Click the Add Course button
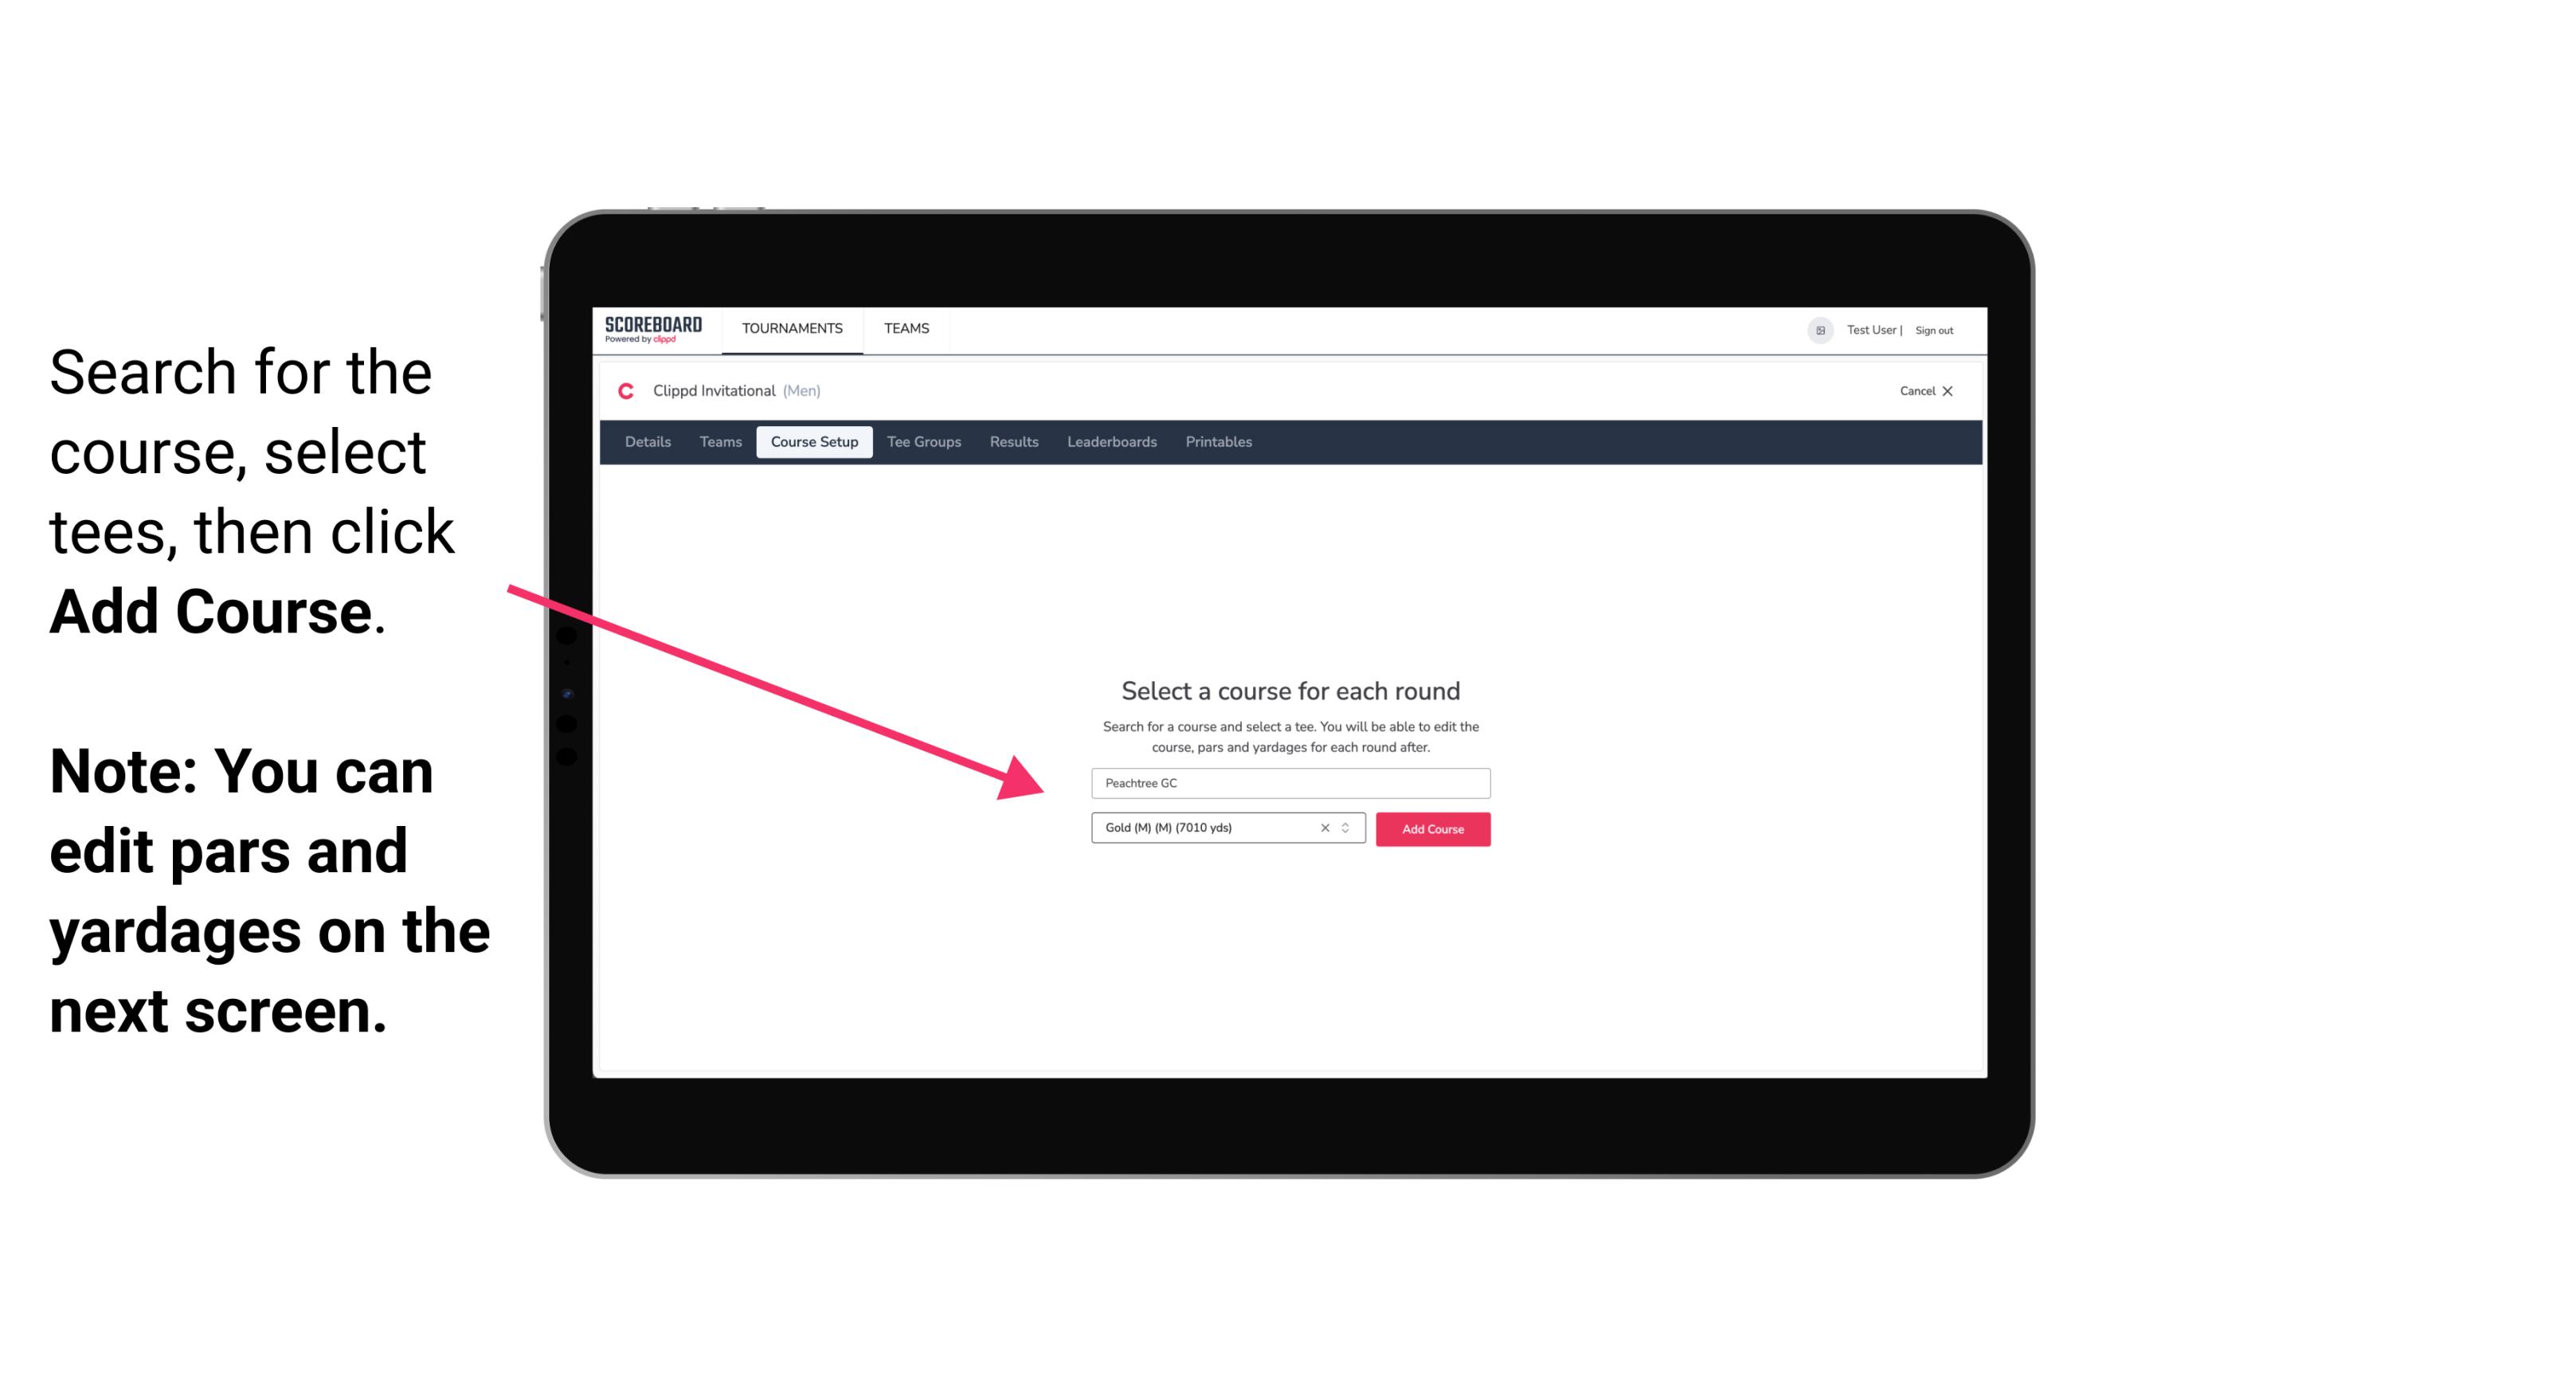 point(1431,828)
